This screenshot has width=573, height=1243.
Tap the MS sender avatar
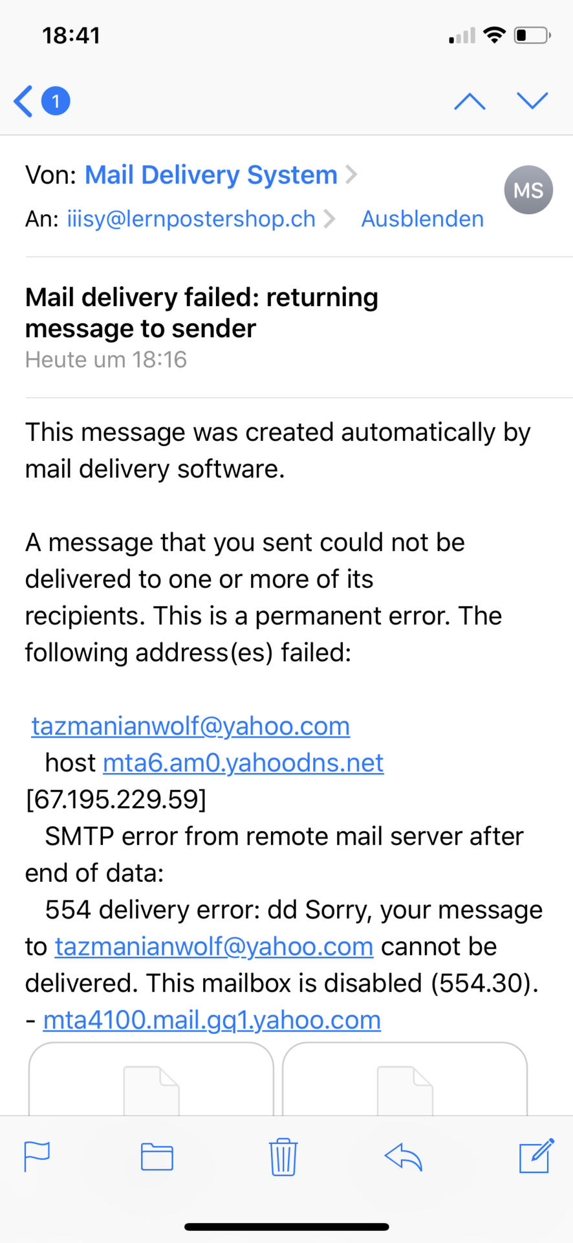pos(528,190)
